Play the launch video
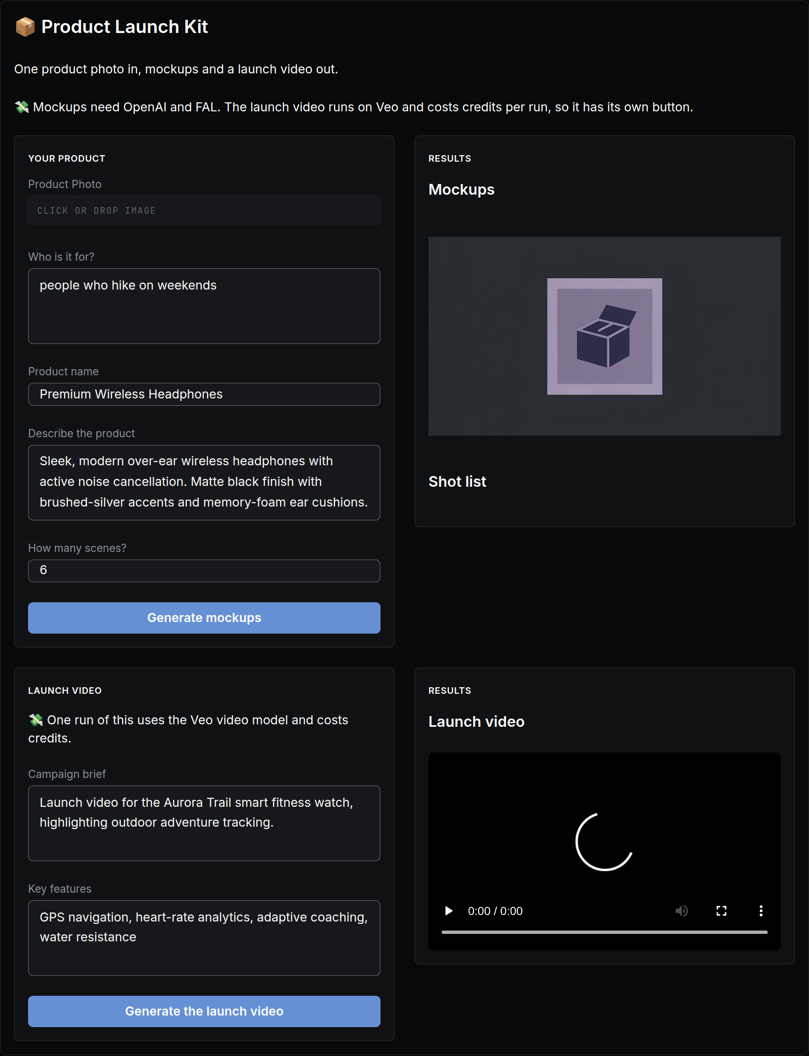Screen dimensions: 809x1056 click(448, 911)
